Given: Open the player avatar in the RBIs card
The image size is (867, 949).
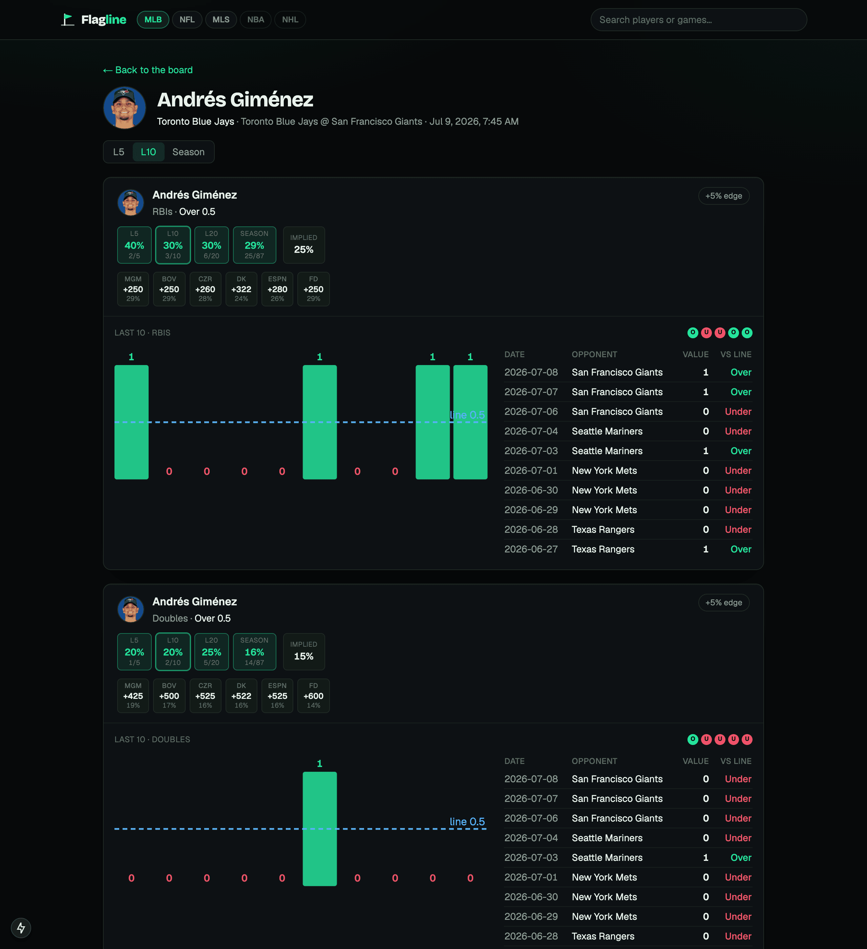Looking at the screenshot, I should 131,202.
